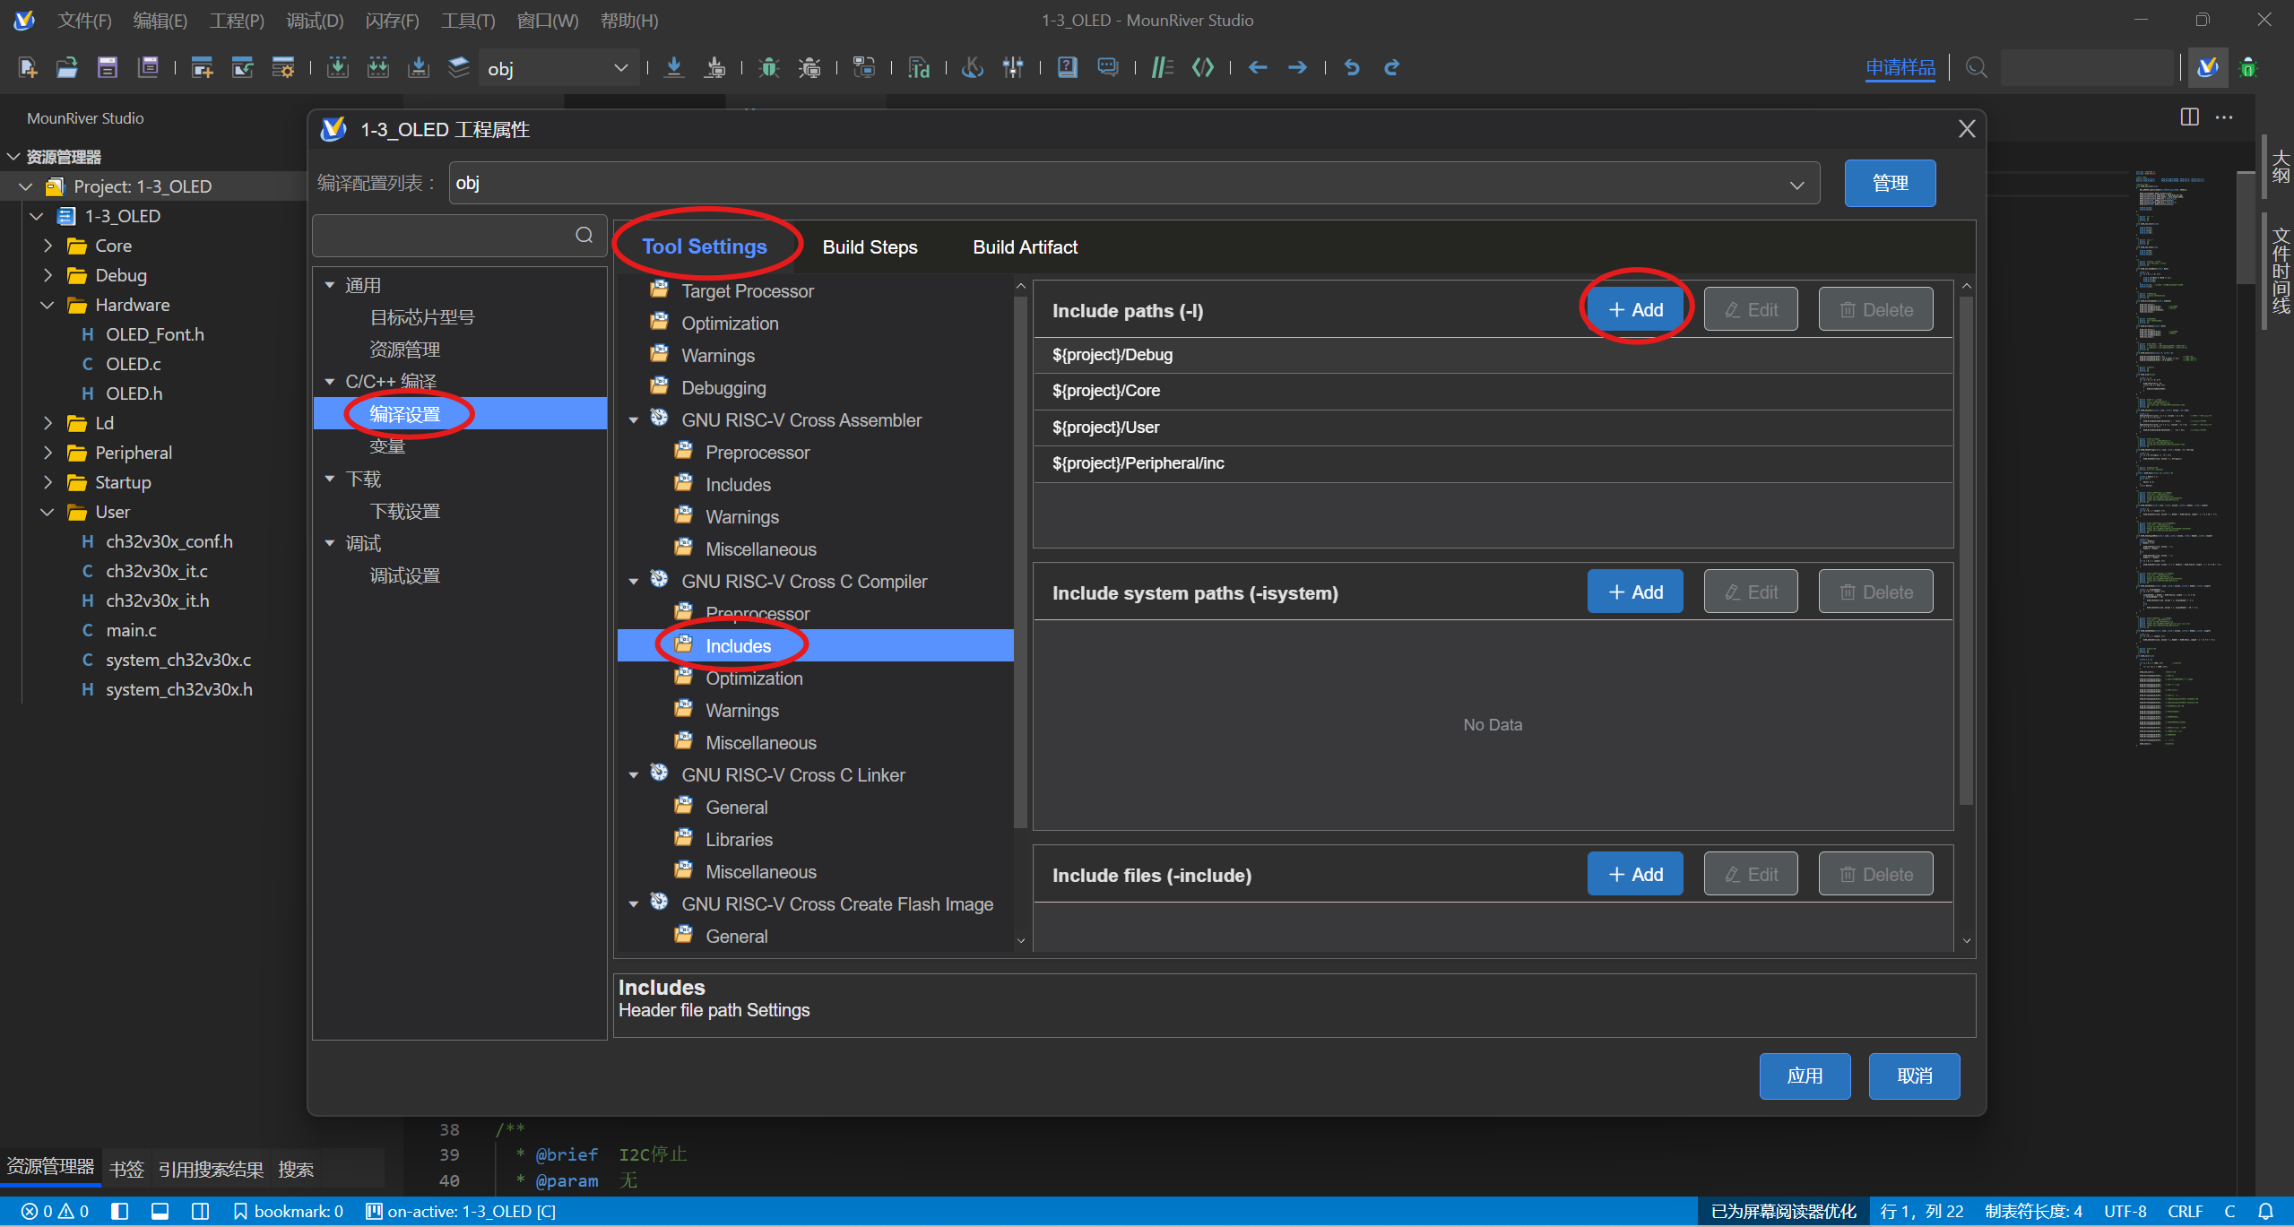2294x1227 pixels.
Task: Click the feedback chat bubble icon
Action: [x=1108, y=67]
